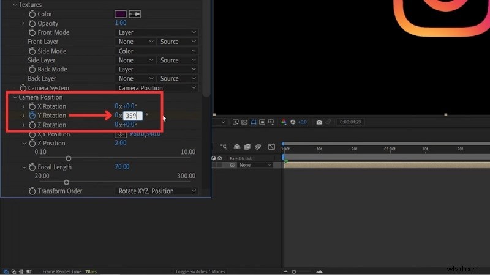Collapse the Camera Position group
This screenshot has height=275, width=490.
pyautogui.click(x=15, y=97)
